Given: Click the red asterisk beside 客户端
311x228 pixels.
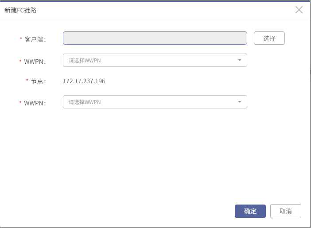Looking at the screenshot, I should click(21, 38).
